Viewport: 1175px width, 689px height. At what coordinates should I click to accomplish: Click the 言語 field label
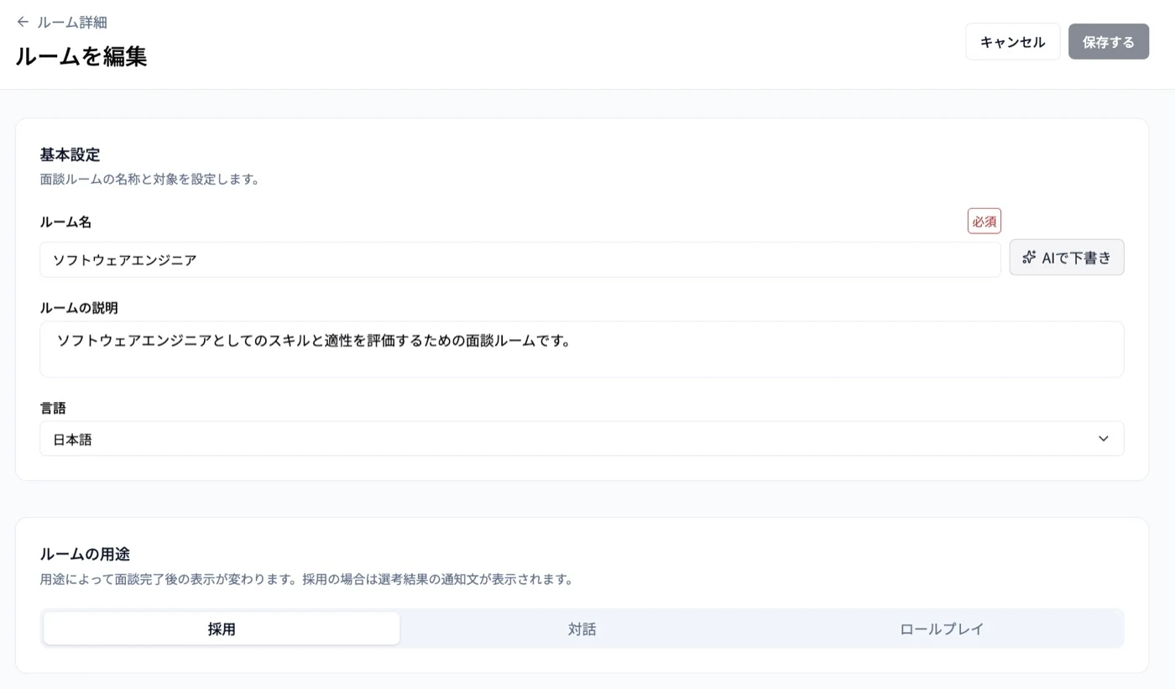[53, 408]
